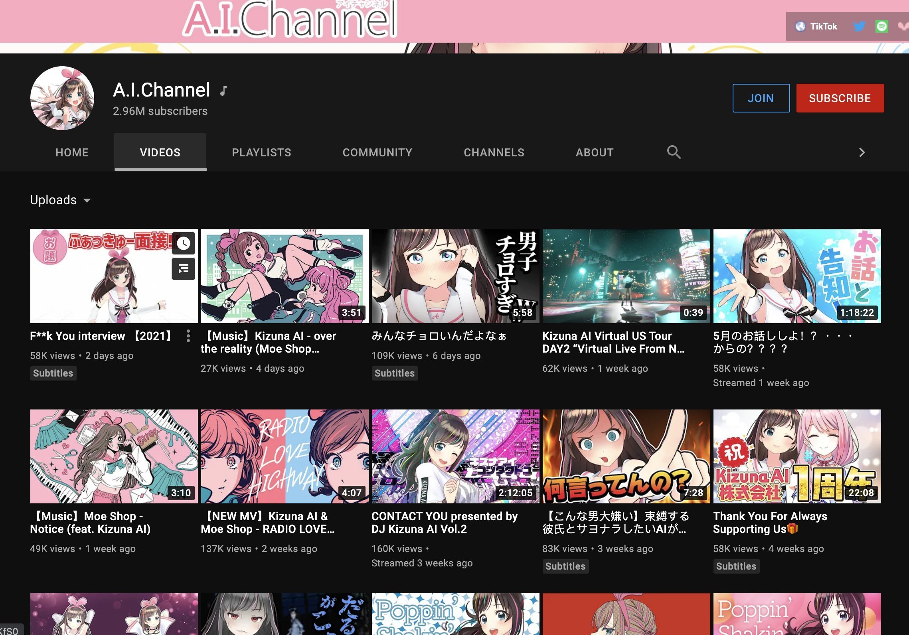The width and height of the screenshot is (909, 635).
Task: Click the JOIN membership button
Action: 761,98
